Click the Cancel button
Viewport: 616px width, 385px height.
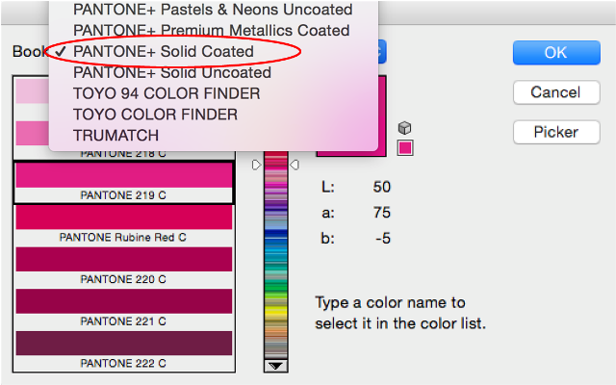pos(556,92)
